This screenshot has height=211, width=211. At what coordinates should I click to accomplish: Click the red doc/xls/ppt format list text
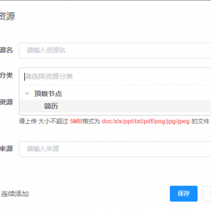coord(146,121)
